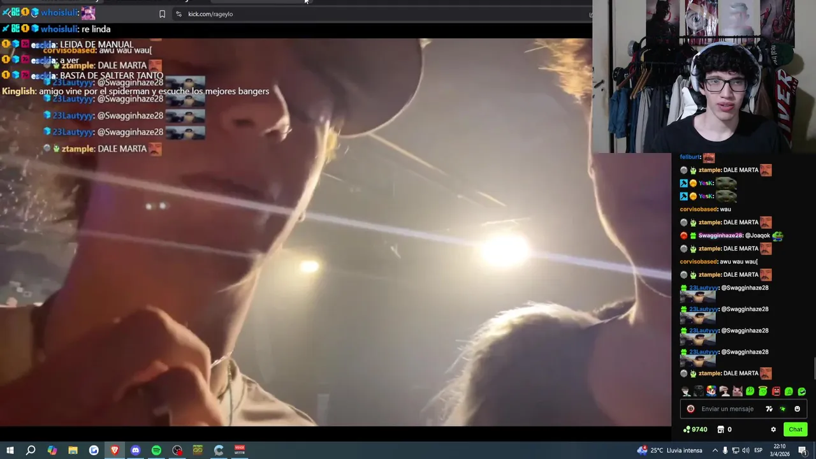Open the green sparkle emote picker
Screen dimensions: 816x459
point(783,409)
